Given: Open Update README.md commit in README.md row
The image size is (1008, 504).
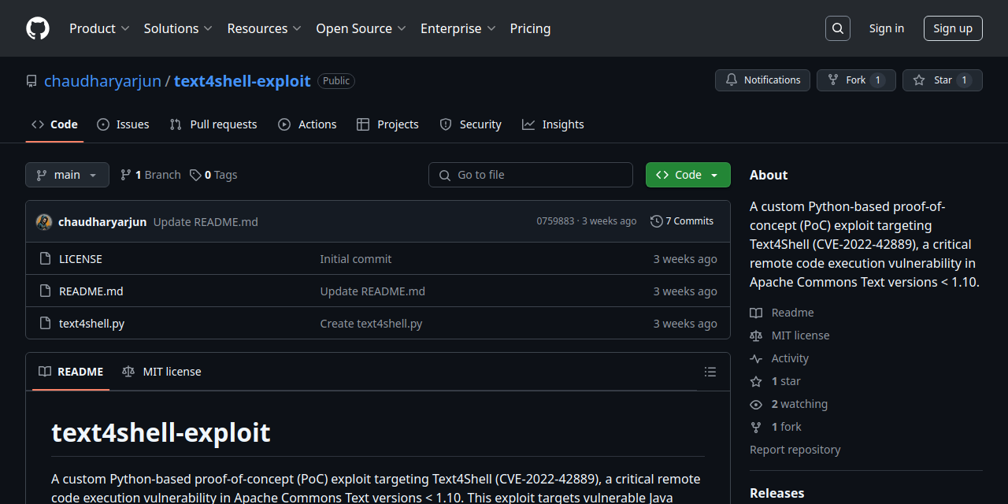Looking at the screenshot, I should point(372,291).
